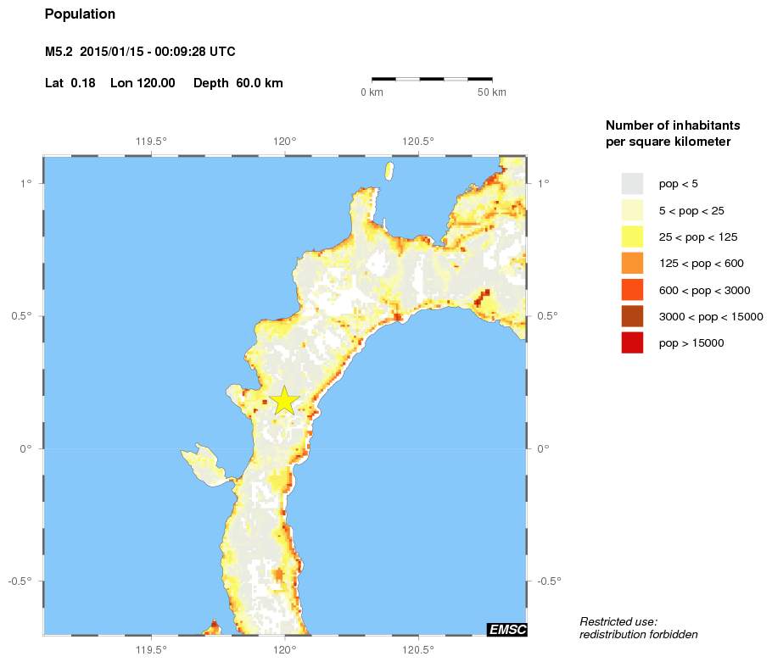Screen dimensions: 772x662
Task: Select the 'Depth 60.0 km' value
Action: pyautogui.click(x=238, y=83)
